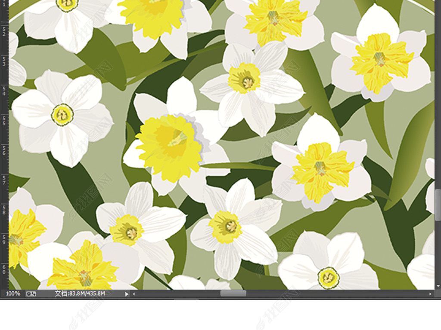
Task: Click the green-ringed center of the left white flower
Action: 63,115
